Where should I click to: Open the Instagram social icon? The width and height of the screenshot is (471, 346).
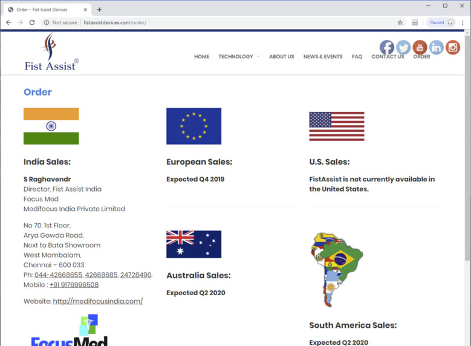(453, 47)
